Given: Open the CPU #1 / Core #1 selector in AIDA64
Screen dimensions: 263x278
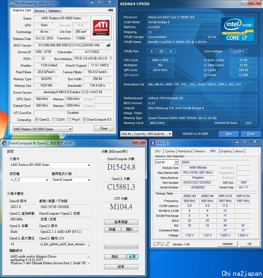Looking at the screenshot, I should pyautogui.click(x=146, y=134).
